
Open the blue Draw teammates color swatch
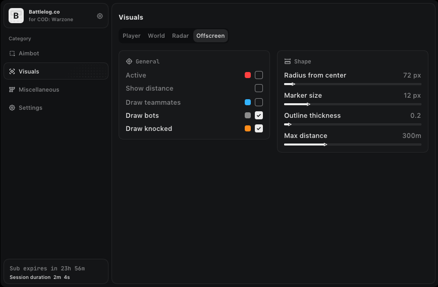pyautogui.click(x=247, y=102)
